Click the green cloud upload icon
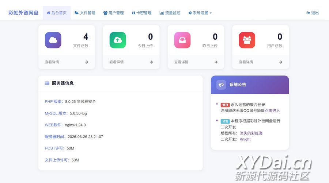This screenshot has height=183, width=329. tap(118, 40)
